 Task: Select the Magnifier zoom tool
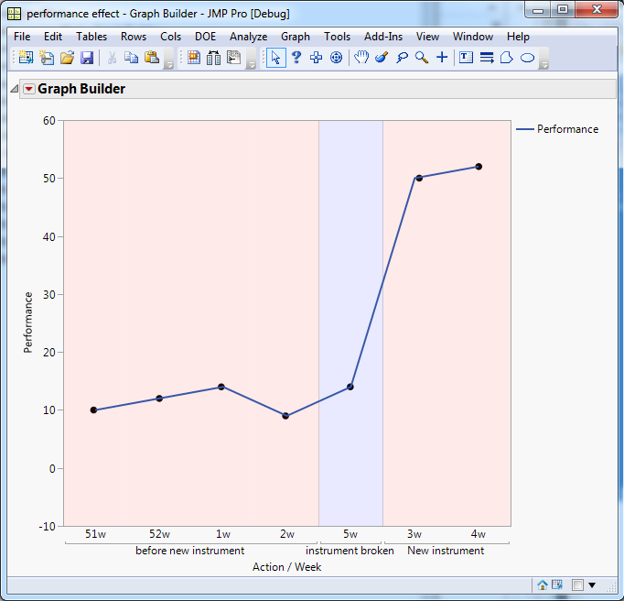pyautogui.click(x=422, y=58)
